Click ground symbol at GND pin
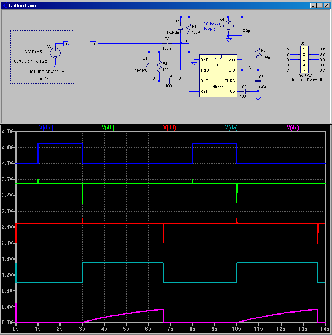 194,63
